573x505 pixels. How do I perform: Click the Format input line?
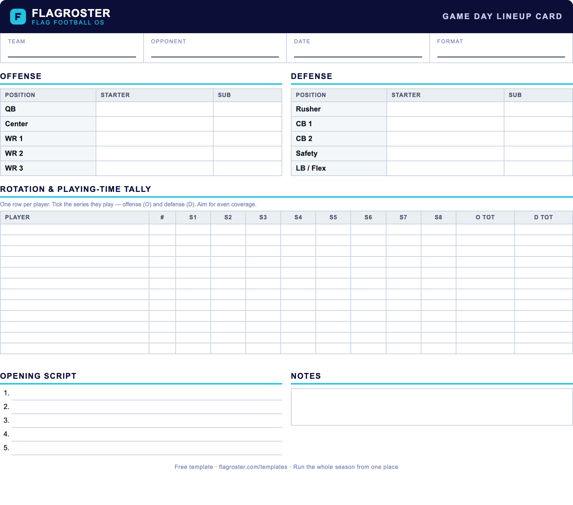coord(501,53)
